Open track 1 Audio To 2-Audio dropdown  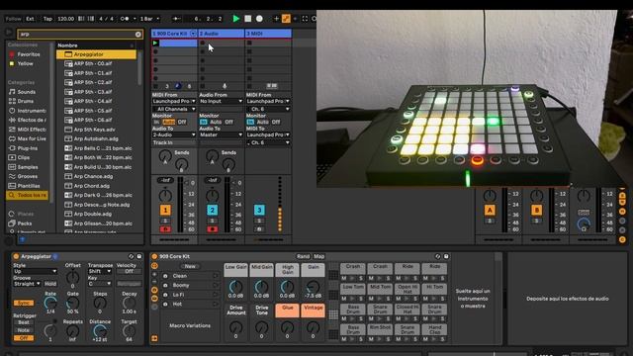tap(174, 134)
